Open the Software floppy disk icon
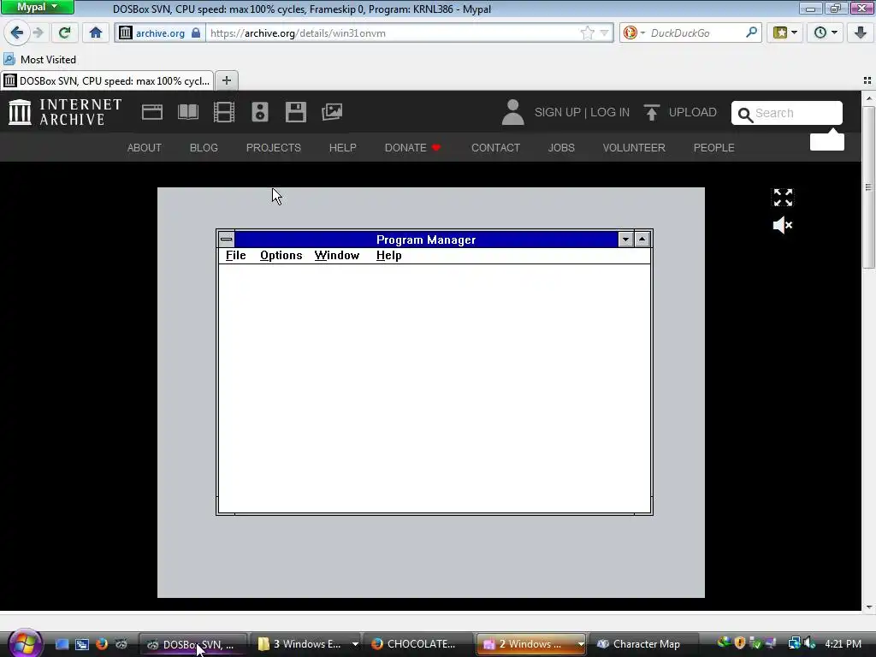The width and height of the screenshot is (876, 657). click(295, 112)
